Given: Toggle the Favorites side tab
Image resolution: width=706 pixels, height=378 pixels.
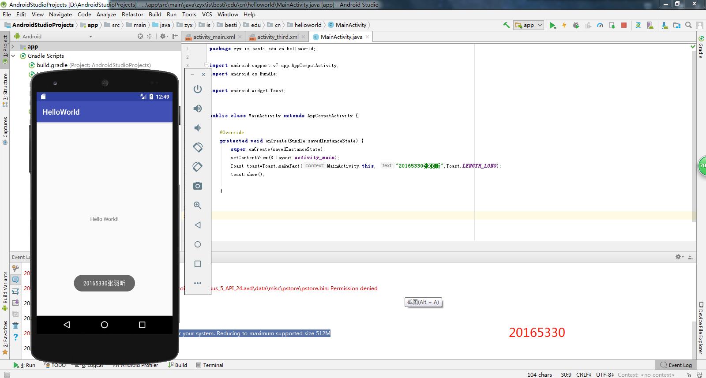Looking at the screenshot, I should point(5,338).
